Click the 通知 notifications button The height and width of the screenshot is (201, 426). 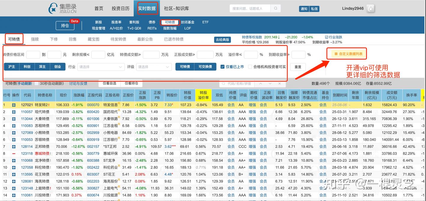(304, 9)
